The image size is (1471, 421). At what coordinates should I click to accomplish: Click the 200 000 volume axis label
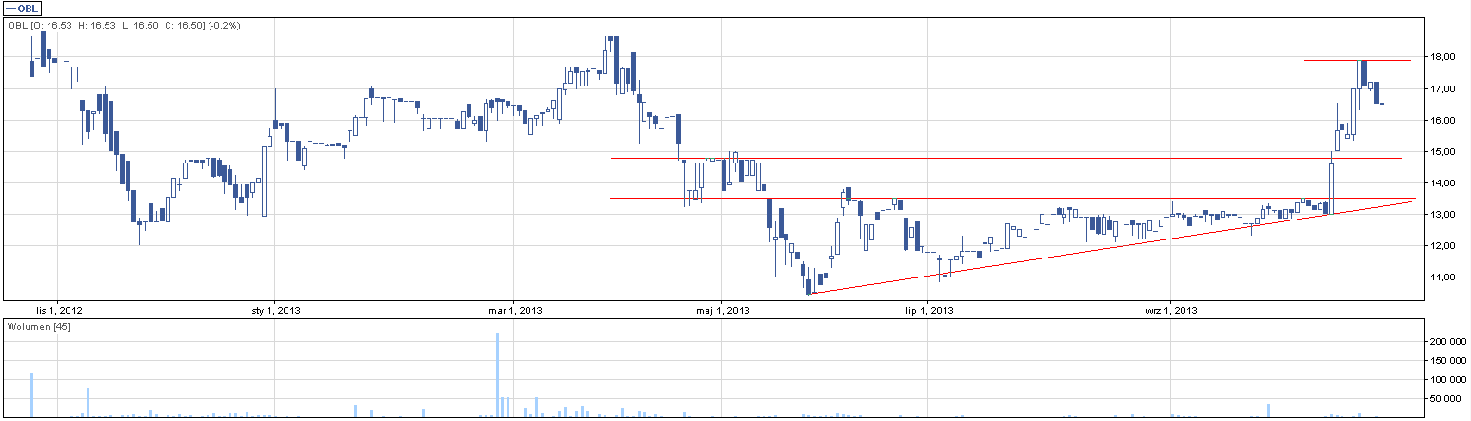coord(1450,341)
